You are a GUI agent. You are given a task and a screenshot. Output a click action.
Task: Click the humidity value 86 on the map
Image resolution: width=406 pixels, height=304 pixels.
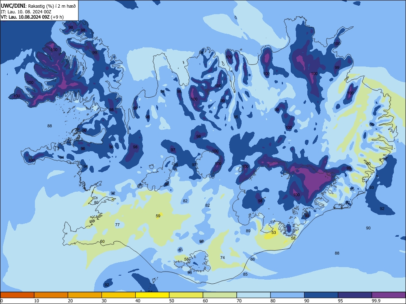pos(253,259)
